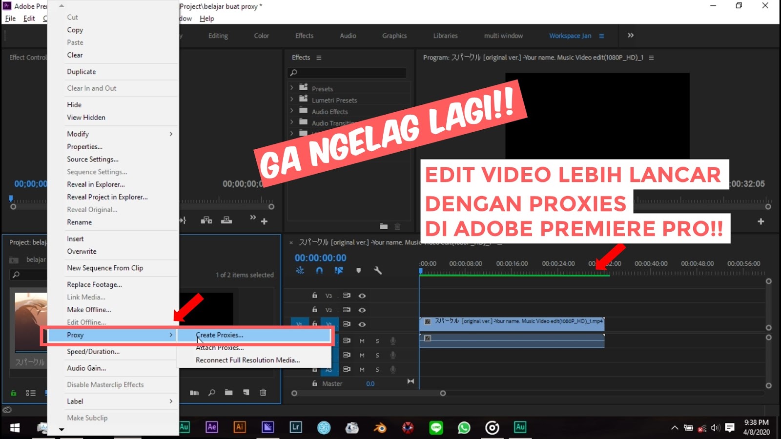
Task: Toggle V3 sync lock
Action: [x=347, y=296]
